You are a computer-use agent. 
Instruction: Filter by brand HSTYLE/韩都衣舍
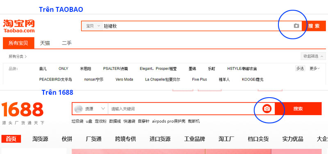click(242, 69)
